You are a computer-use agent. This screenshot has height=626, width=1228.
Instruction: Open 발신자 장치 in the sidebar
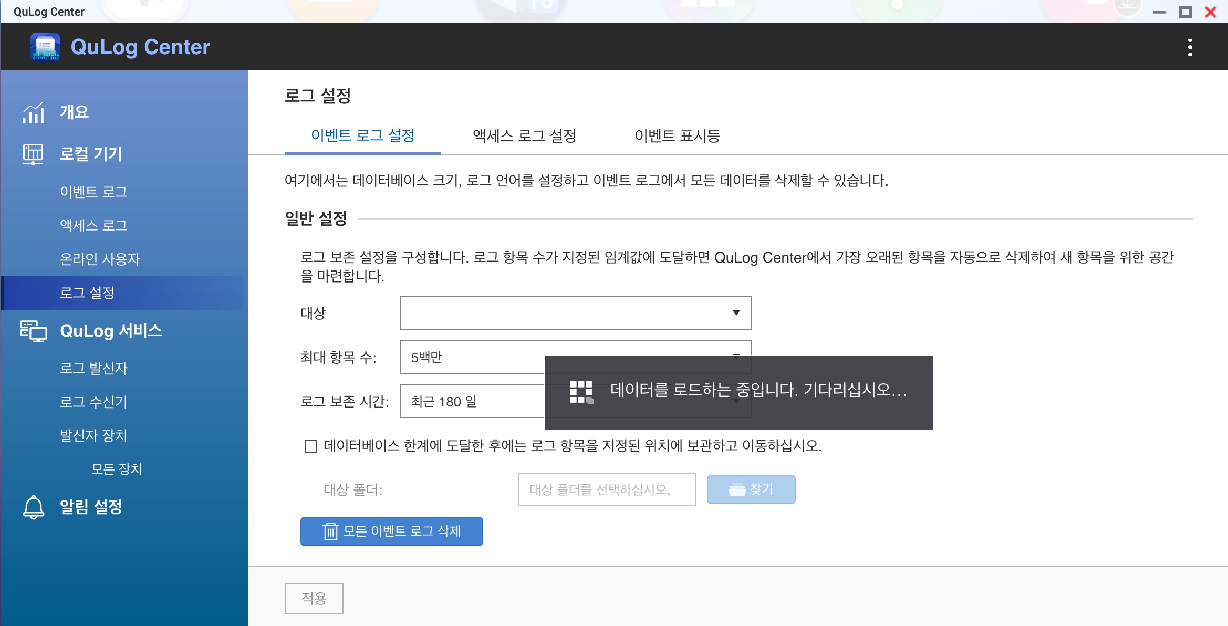coord(93,435)
